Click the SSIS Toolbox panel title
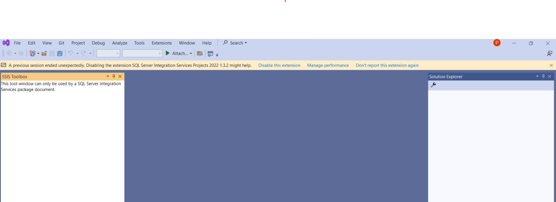 [14, 77]
